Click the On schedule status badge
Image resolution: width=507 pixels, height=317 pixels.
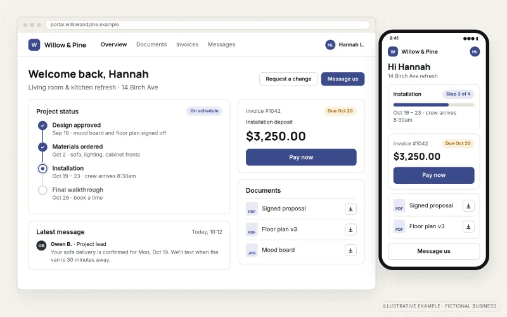[204, 111]
